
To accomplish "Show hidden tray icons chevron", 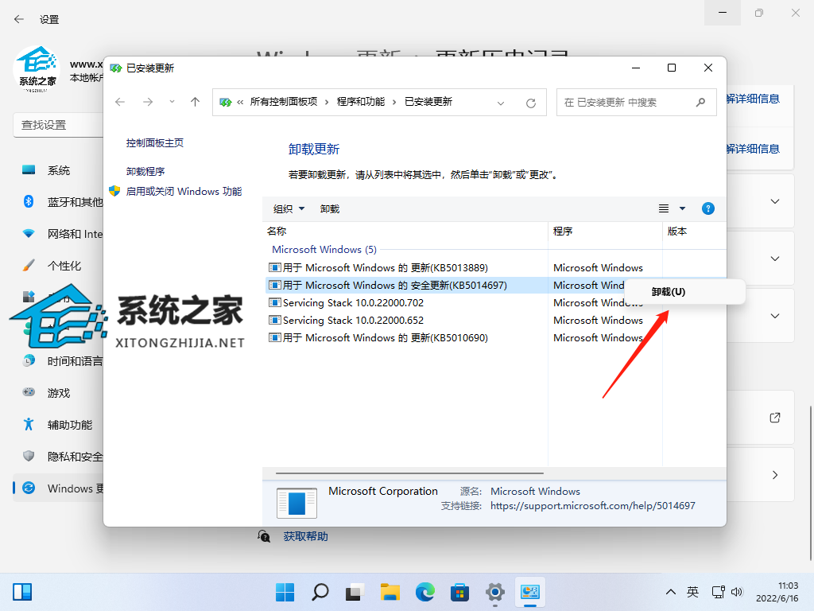I will pos(670,592).
